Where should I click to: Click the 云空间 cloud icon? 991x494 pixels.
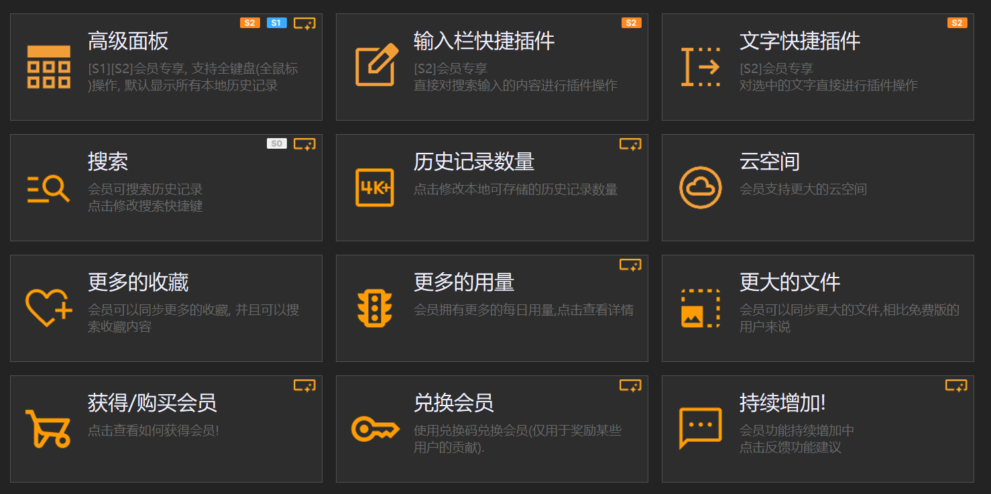[x=701, y=188]
